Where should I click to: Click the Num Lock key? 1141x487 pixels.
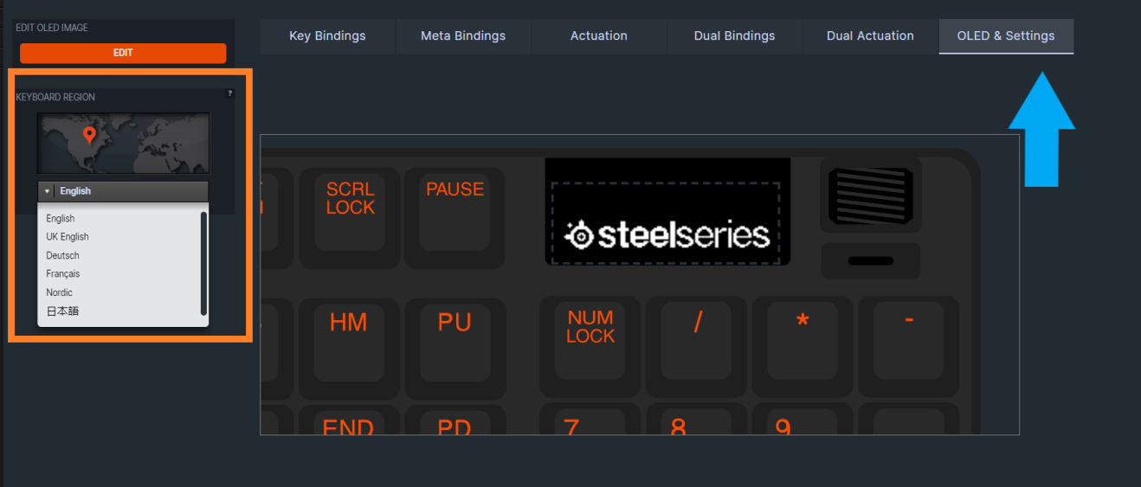[x=590, y=337]
